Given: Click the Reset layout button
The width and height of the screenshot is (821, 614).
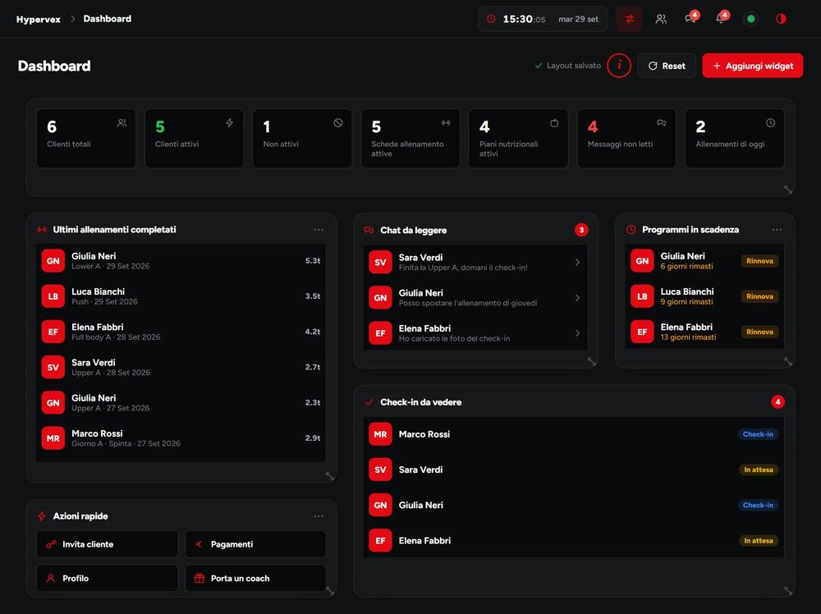Looking at the screenshot, I should [667, 66].
